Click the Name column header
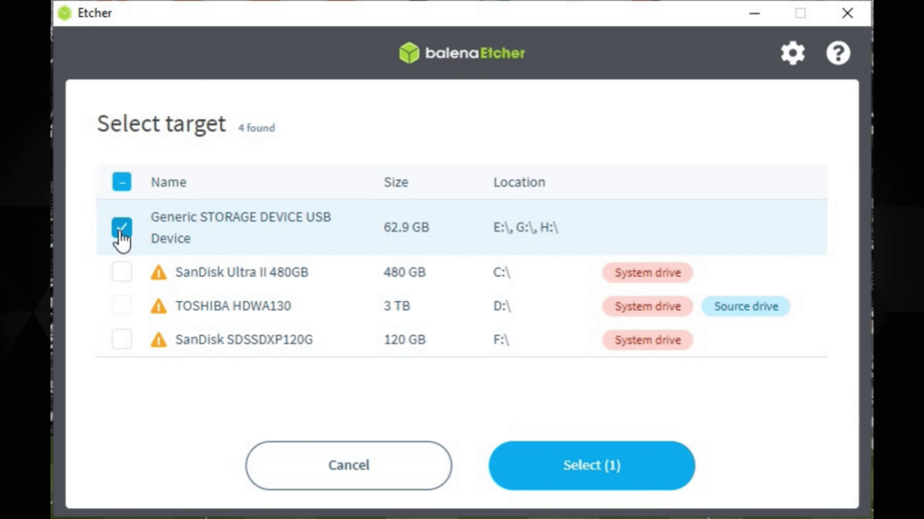This screenshot has height=519, width=924. coord(169,182)
